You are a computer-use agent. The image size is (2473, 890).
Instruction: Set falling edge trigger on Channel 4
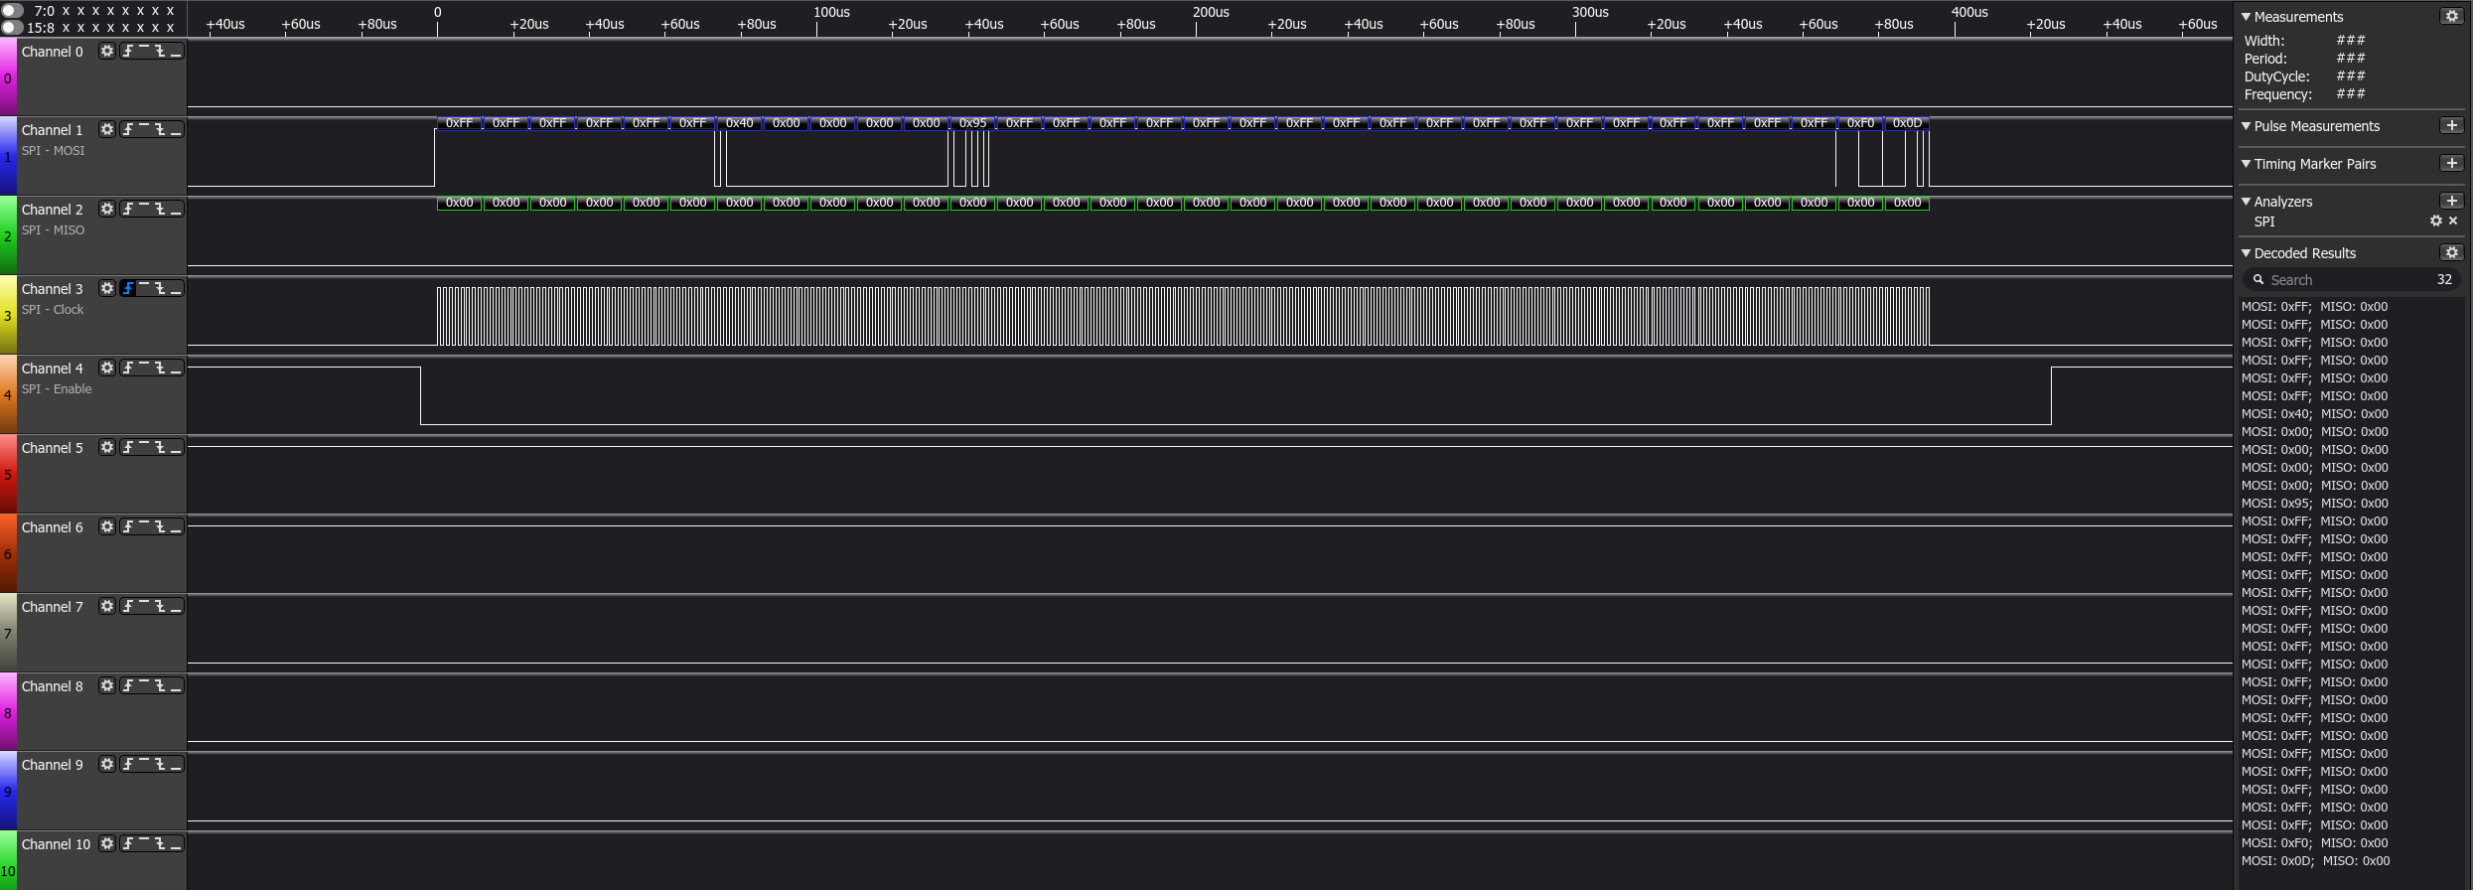pyautogui.click(x=160, y=369)
